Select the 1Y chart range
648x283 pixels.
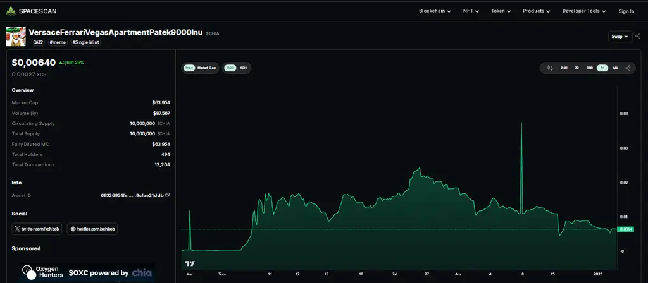(x=602, y=68)
